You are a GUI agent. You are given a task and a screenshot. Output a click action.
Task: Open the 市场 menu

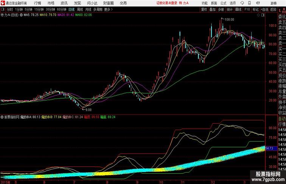click(x=51, y=3)
